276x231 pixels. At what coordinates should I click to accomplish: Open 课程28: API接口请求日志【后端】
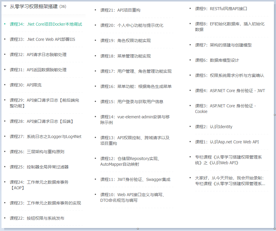pos(41,121)
